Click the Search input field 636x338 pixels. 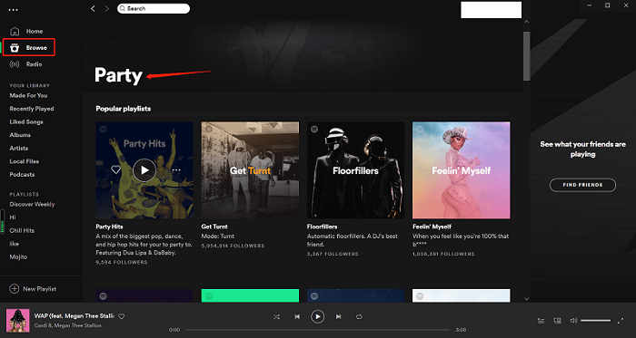point(154,8)
